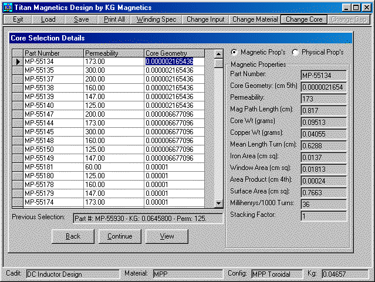This screenshot has width=375, height=282.
Task: Click the Stacking Factor field
Action: tap(324, 216)
